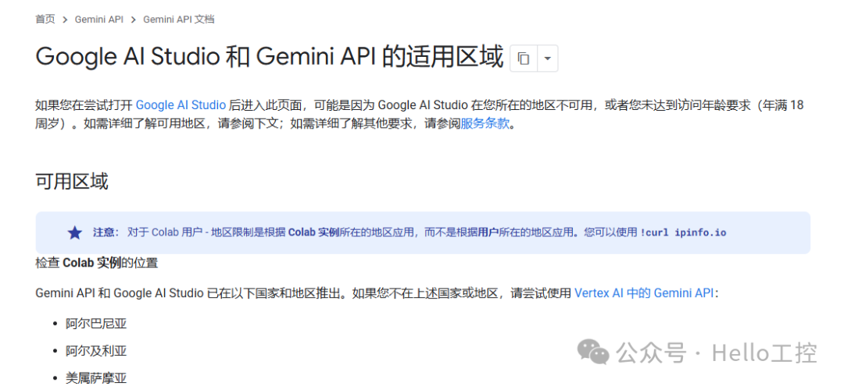
Task: Open the Gemini API breadcrumb link
Action: [x=99, y=19]
